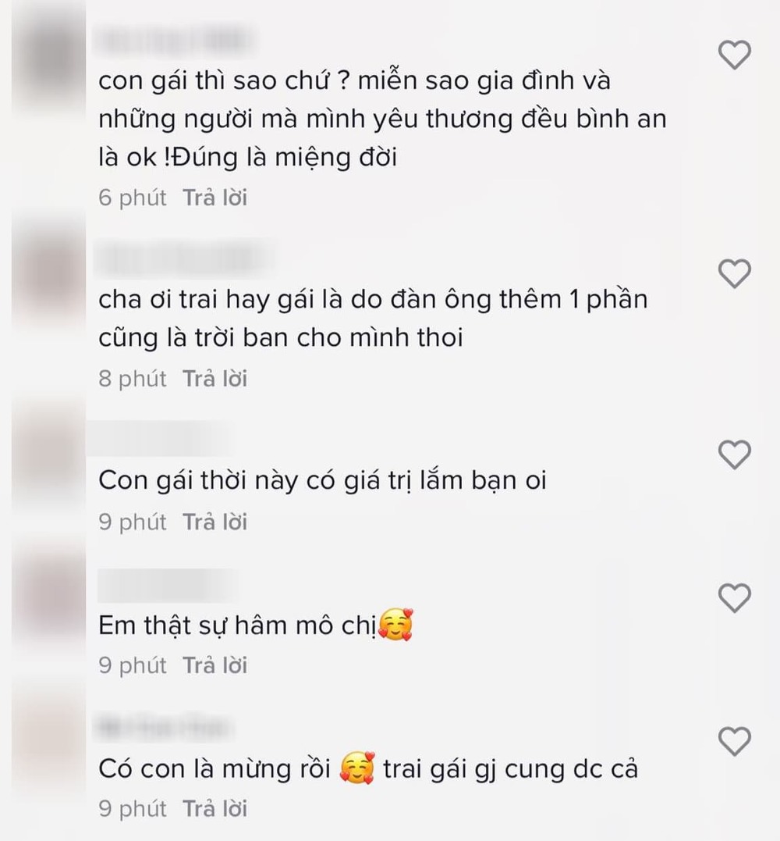This screenshot has width=780, height=841.
Task: Reply to 'Con gái thời này có giá trị' comment
Action: [x=214, y=522]
